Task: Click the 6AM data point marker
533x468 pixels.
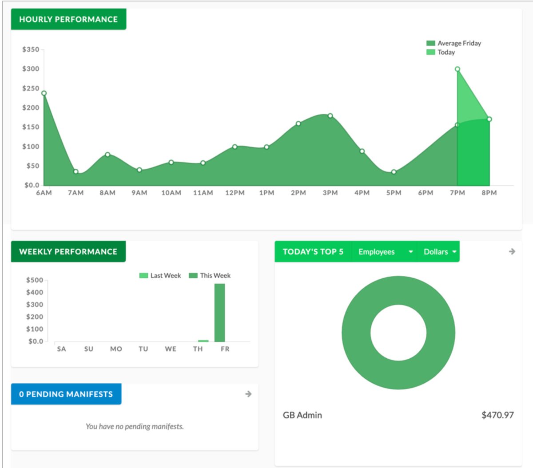Action: (43, 93)
